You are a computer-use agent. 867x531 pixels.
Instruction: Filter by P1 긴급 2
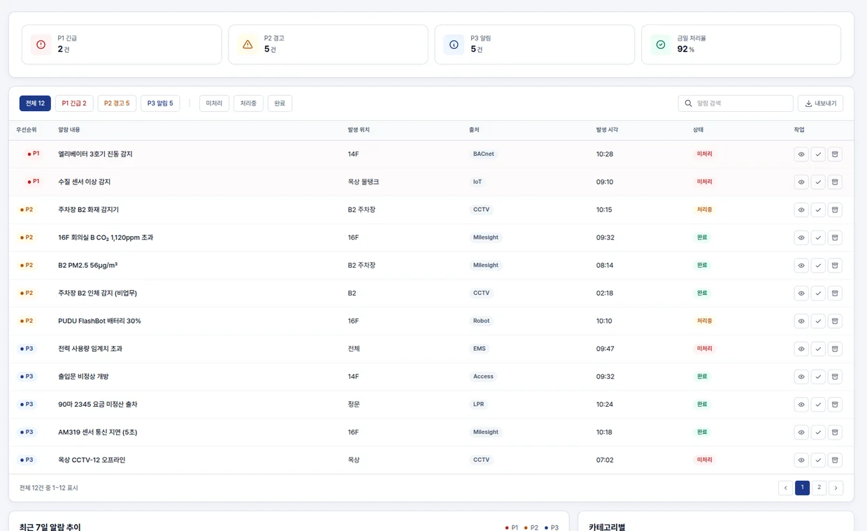tap(74, 103)
